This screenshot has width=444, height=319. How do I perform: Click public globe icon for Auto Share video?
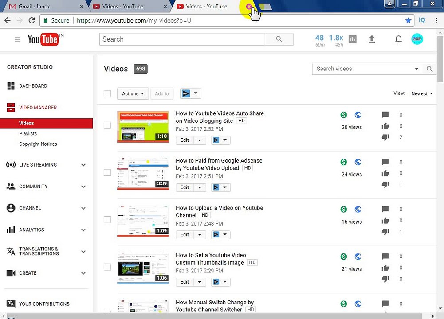pyautogui.click(x=358, y=115)
